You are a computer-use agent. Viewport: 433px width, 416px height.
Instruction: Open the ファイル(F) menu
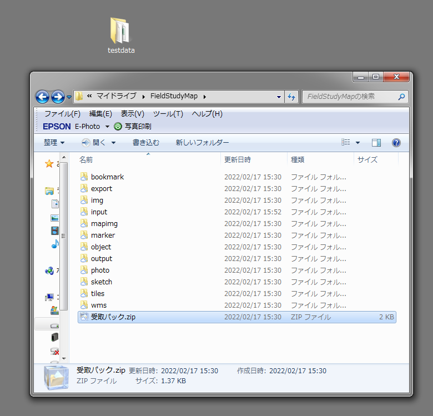click(62, 113)
